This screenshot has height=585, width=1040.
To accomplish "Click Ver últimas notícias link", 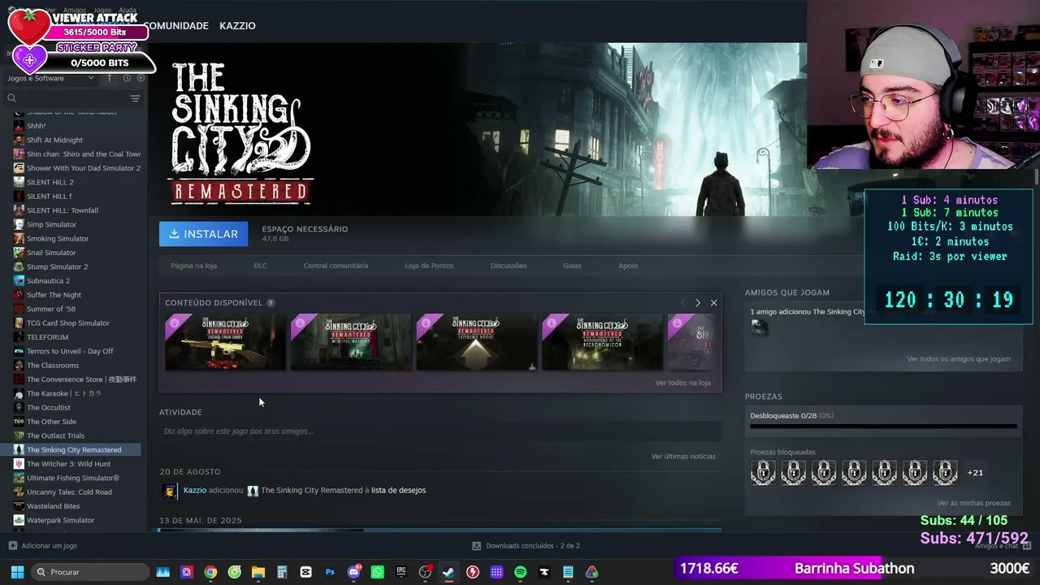I will (x=683, y=457).
